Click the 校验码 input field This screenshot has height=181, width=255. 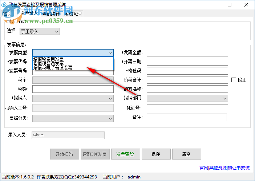(x=187, y=71)
